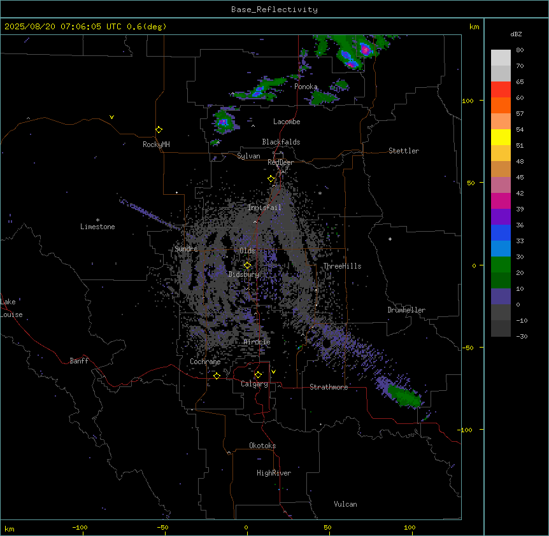Pick the bright yellow swatch in dBZ legend
549x536 pixels.
point(501,137)
